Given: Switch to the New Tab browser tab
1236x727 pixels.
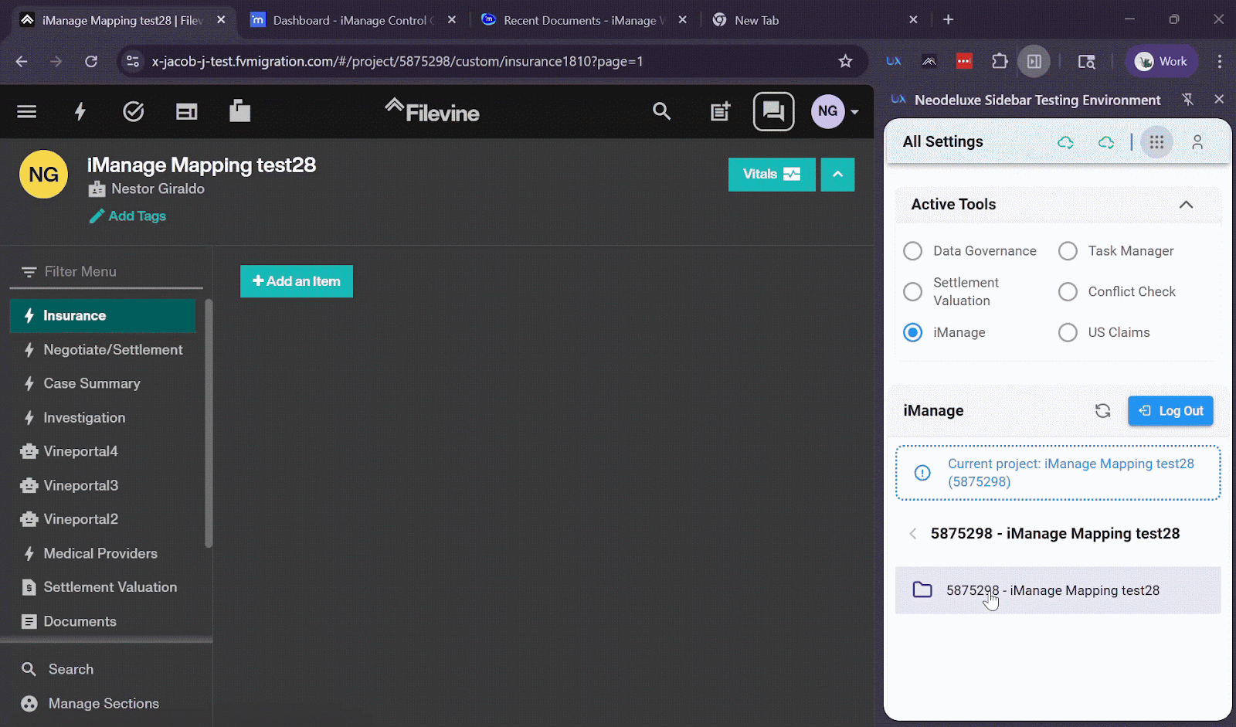Looking at the screenshot, I should [815, 21].
